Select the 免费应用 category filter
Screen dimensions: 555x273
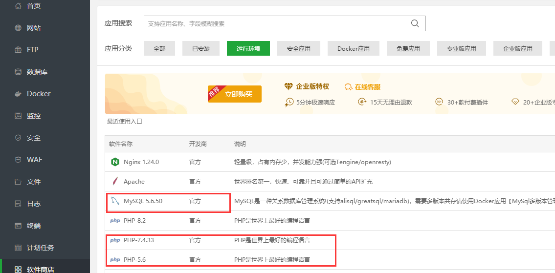[408, 48]
